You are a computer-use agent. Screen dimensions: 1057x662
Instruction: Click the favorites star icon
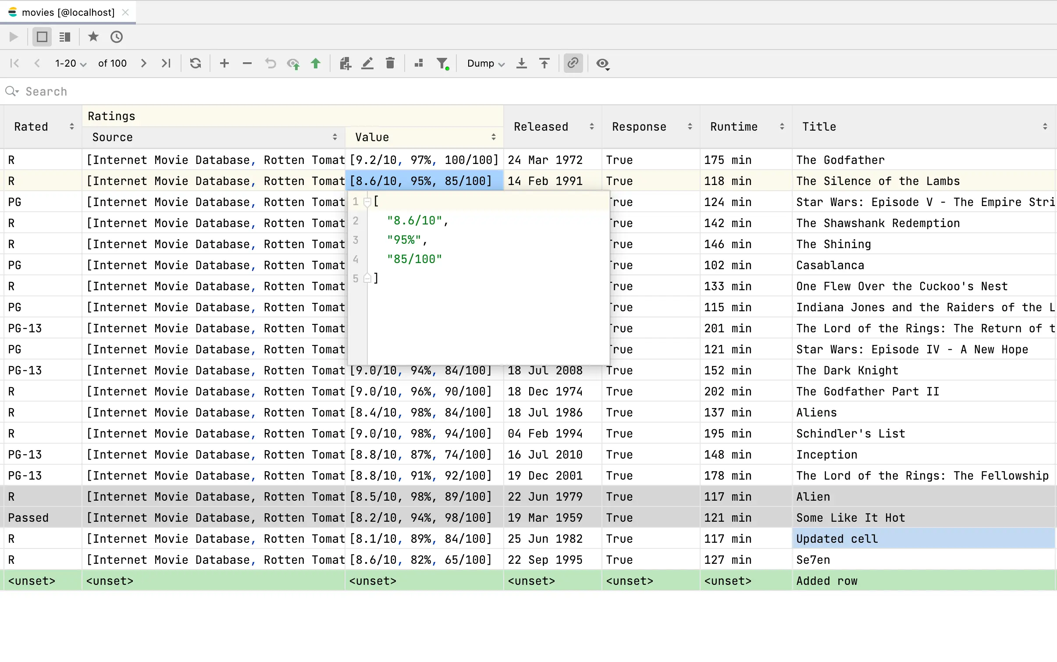click(93, 37)
